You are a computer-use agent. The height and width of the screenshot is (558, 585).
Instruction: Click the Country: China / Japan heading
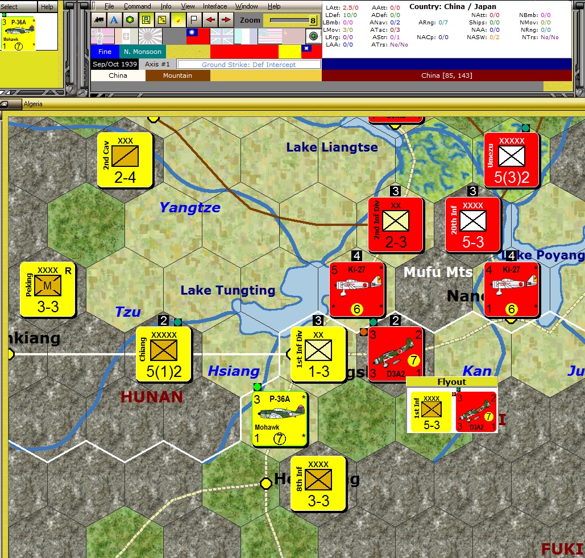(453, 6)
